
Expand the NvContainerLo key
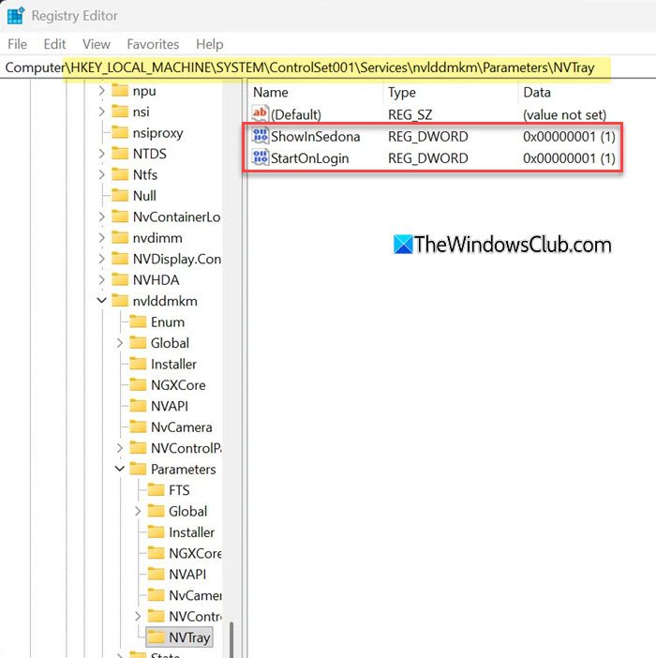click(101, 217)
